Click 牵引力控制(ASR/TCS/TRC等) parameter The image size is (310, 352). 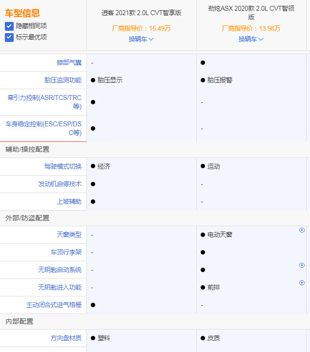tap(44, 102)
